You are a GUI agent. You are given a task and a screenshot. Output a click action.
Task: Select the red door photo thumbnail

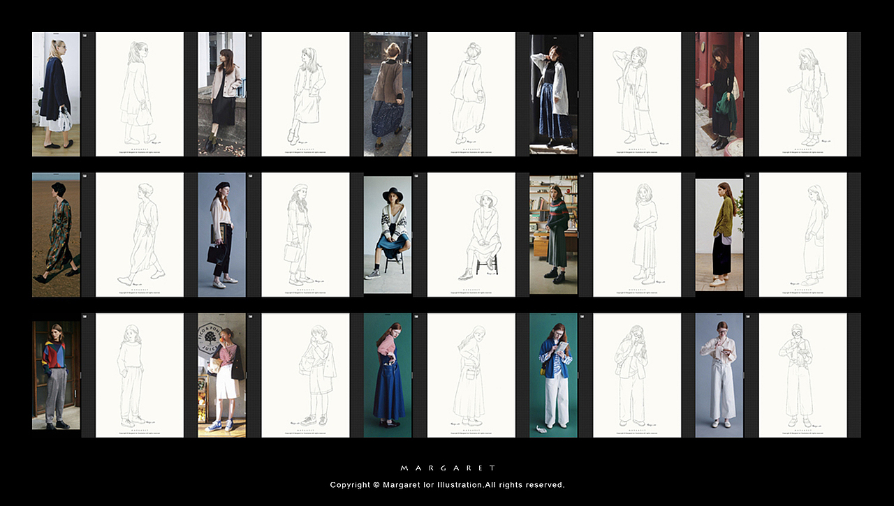719,94
